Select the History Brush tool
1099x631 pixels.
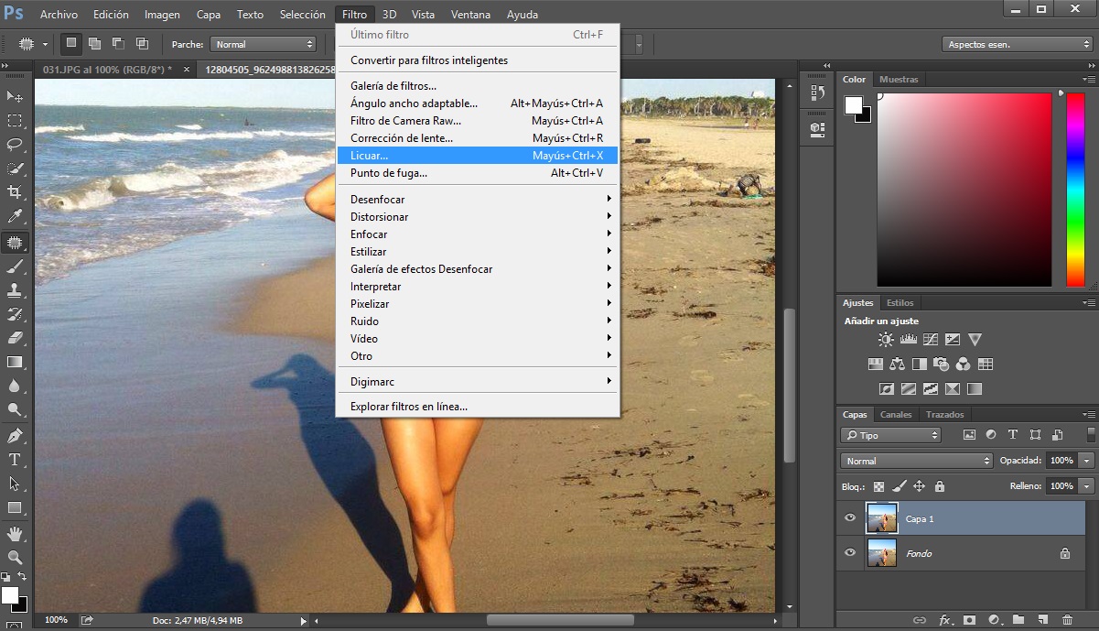click(15, 314)
